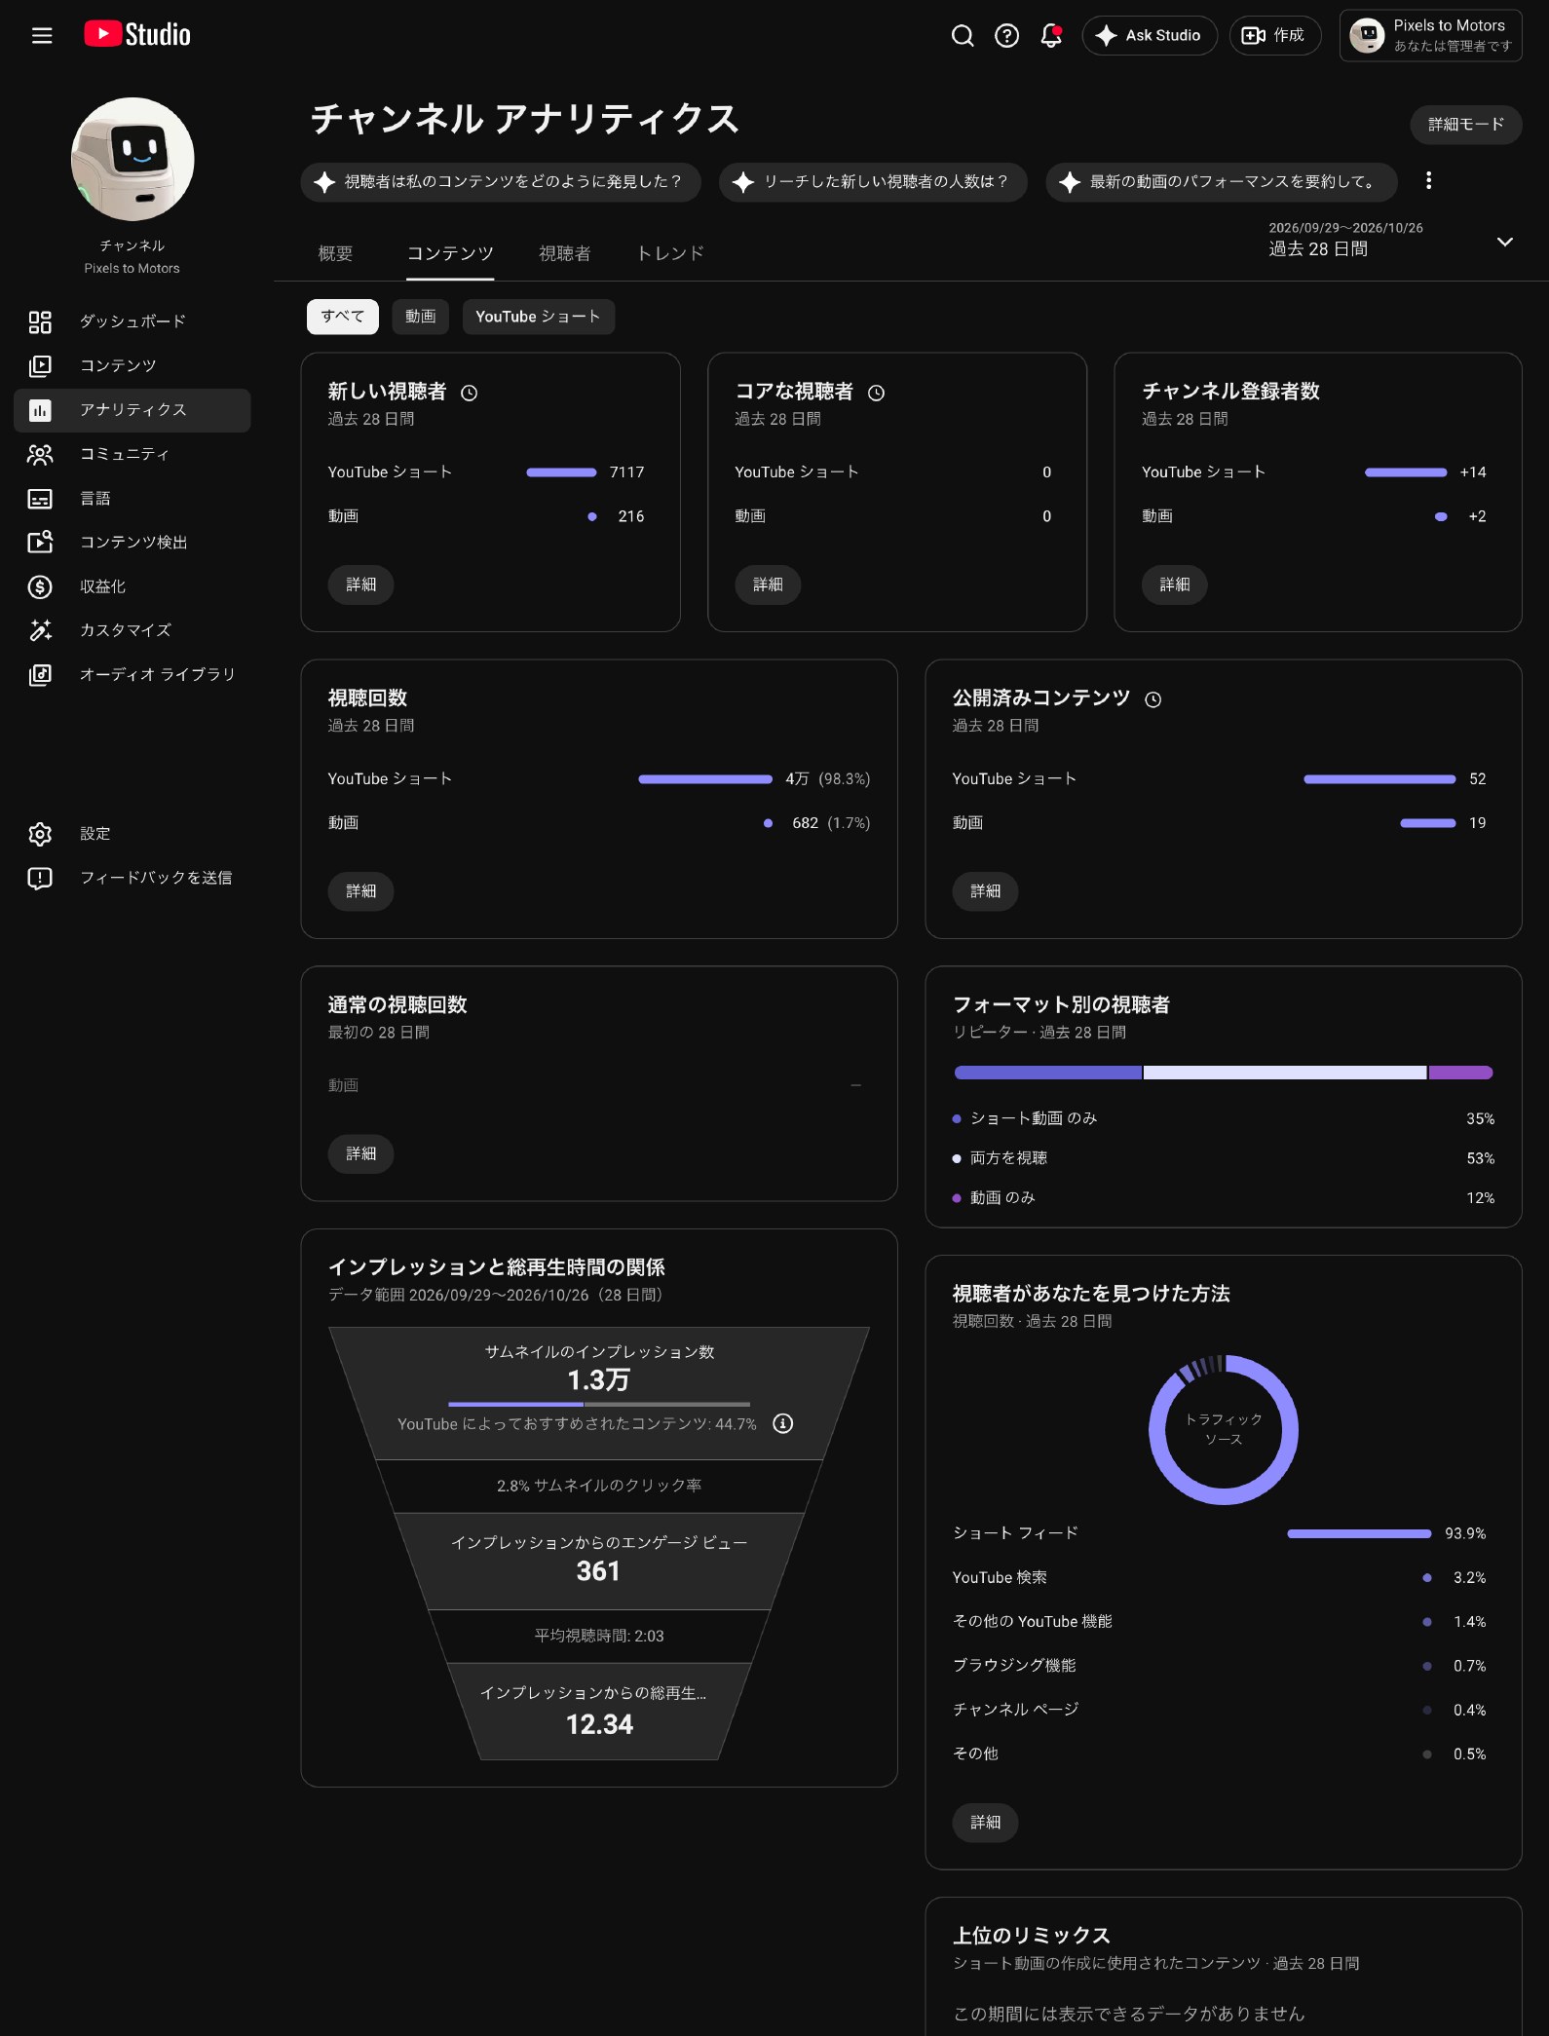
Task: Select the YouTube ショート filter chip
Action: (539, 317)
